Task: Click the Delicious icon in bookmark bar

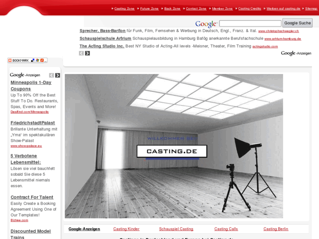Action: [x=32, y=61]
